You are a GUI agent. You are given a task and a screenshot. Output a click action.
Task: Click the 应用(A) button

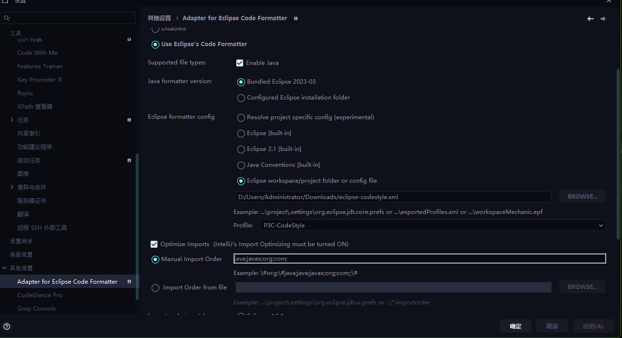[x=593, y=326]
